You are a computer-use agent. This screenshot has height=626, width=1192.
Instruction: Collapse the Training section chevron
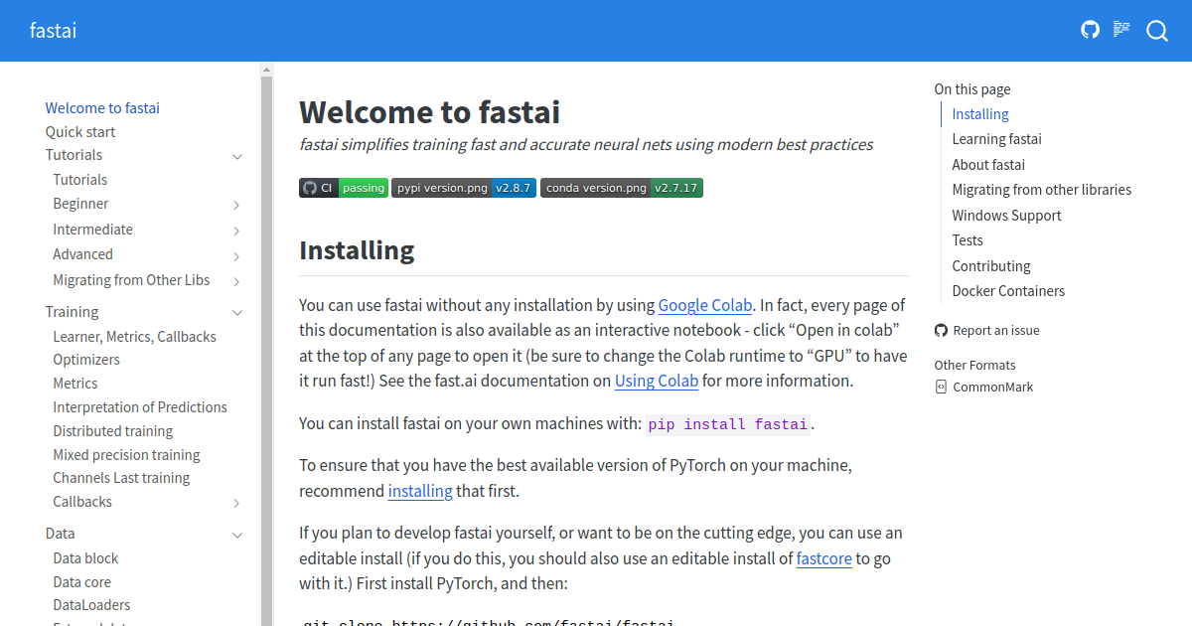click(237, 313)
